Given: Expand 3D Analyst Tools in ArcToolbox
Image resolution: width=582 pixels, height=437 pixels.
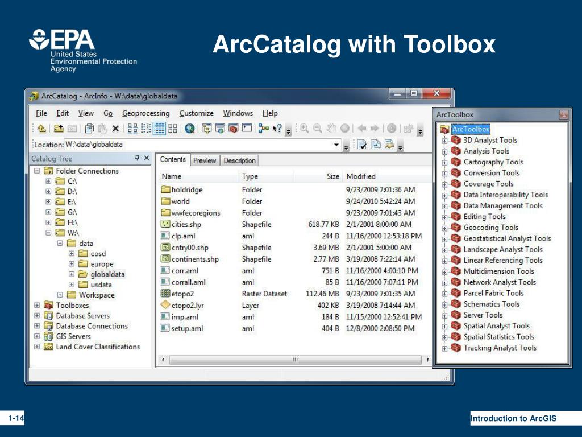Looking at the screenshot, I should tap(444, 141).
